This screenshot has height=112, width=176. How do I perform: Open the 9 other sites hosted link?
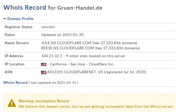coord(96,56)
